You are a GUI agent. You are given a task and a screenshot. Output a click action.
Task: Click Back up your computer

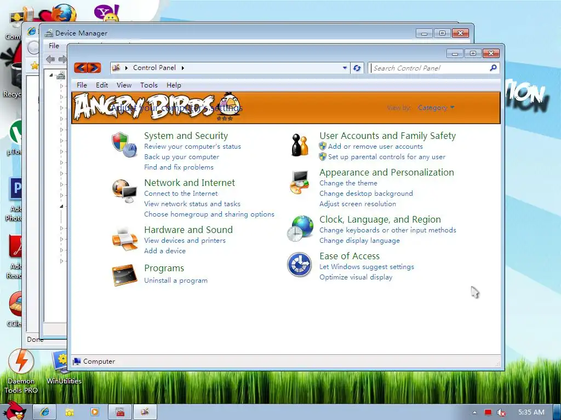click(x=181, y=157)
